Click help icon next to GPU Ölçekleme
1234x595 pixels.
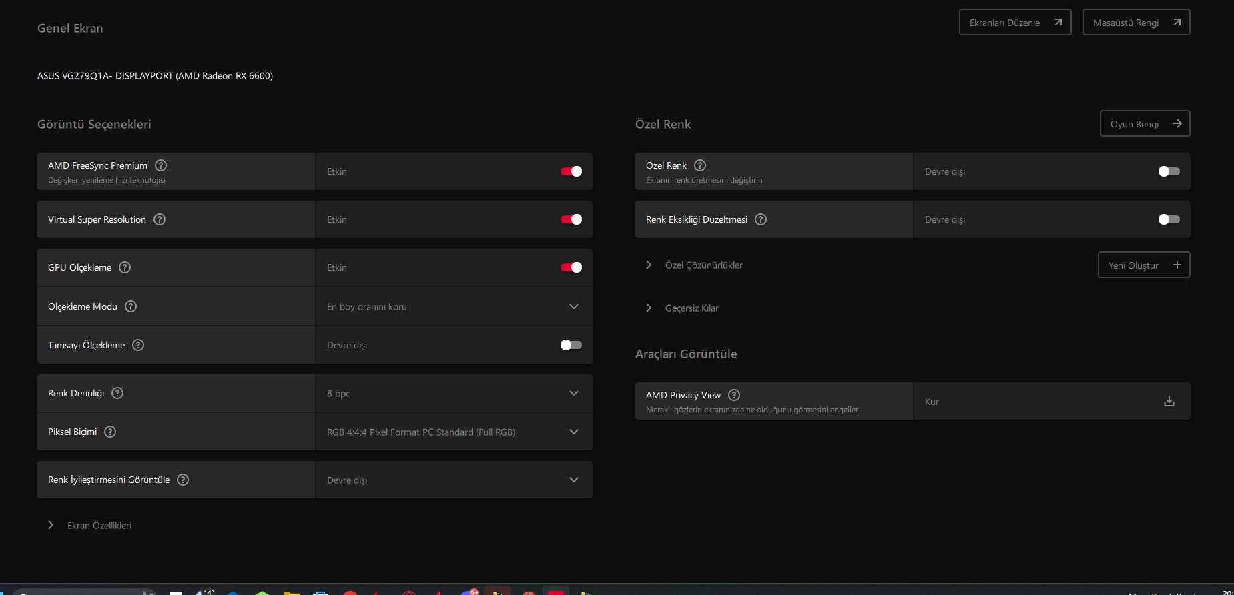coord(125,267)
